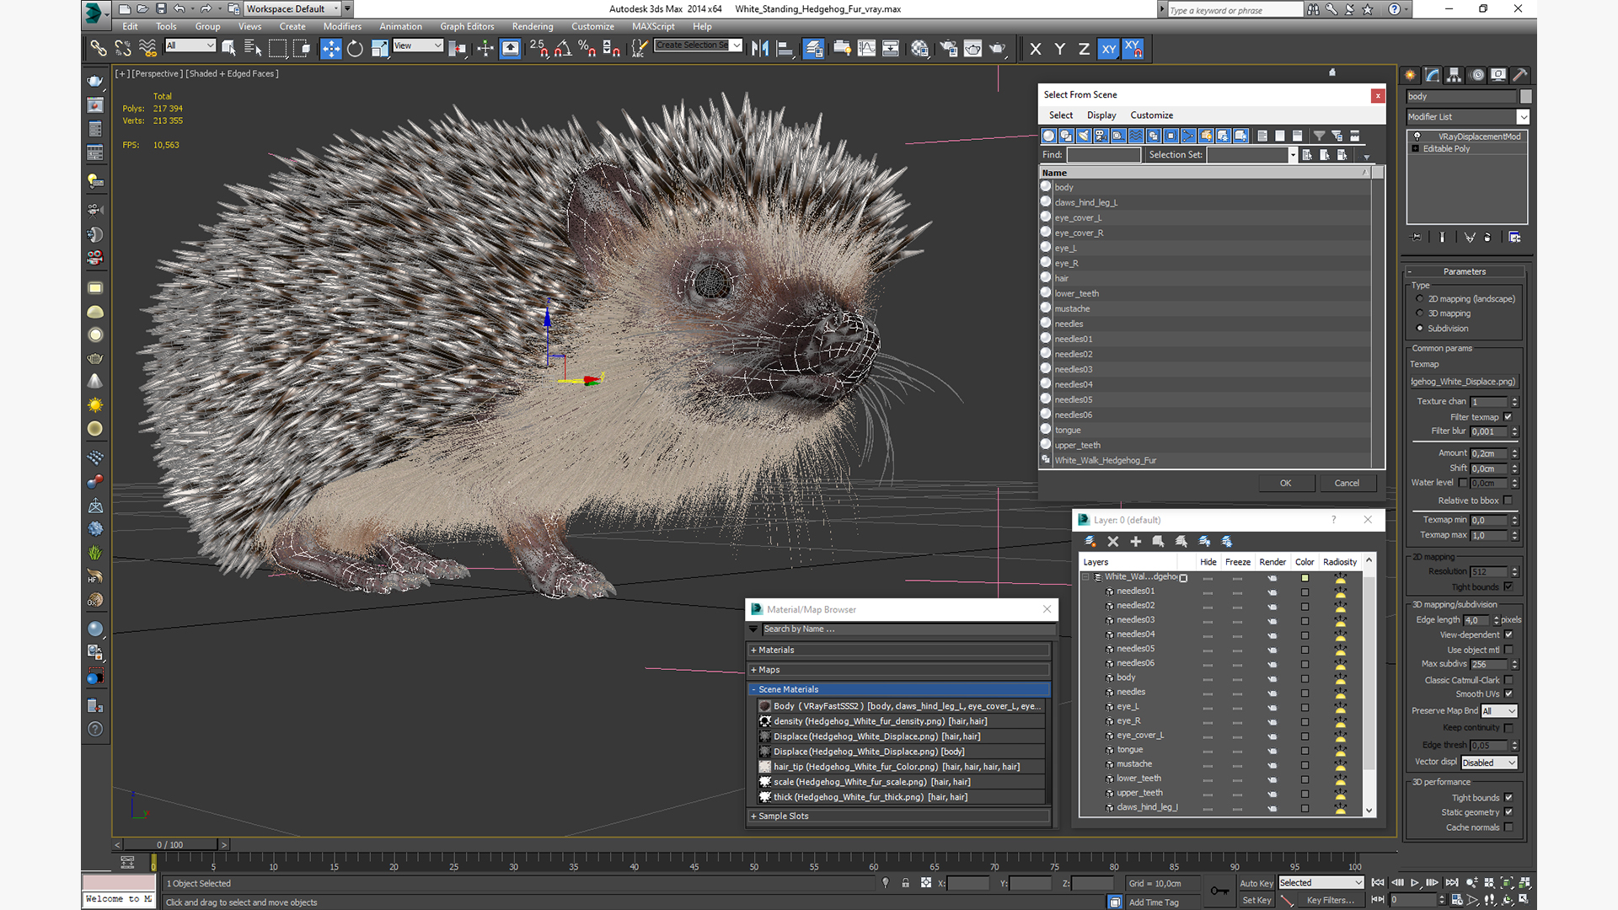Toggle the Auto Key button
This screenshot has width=1618, height=910.
(1256, 884)
